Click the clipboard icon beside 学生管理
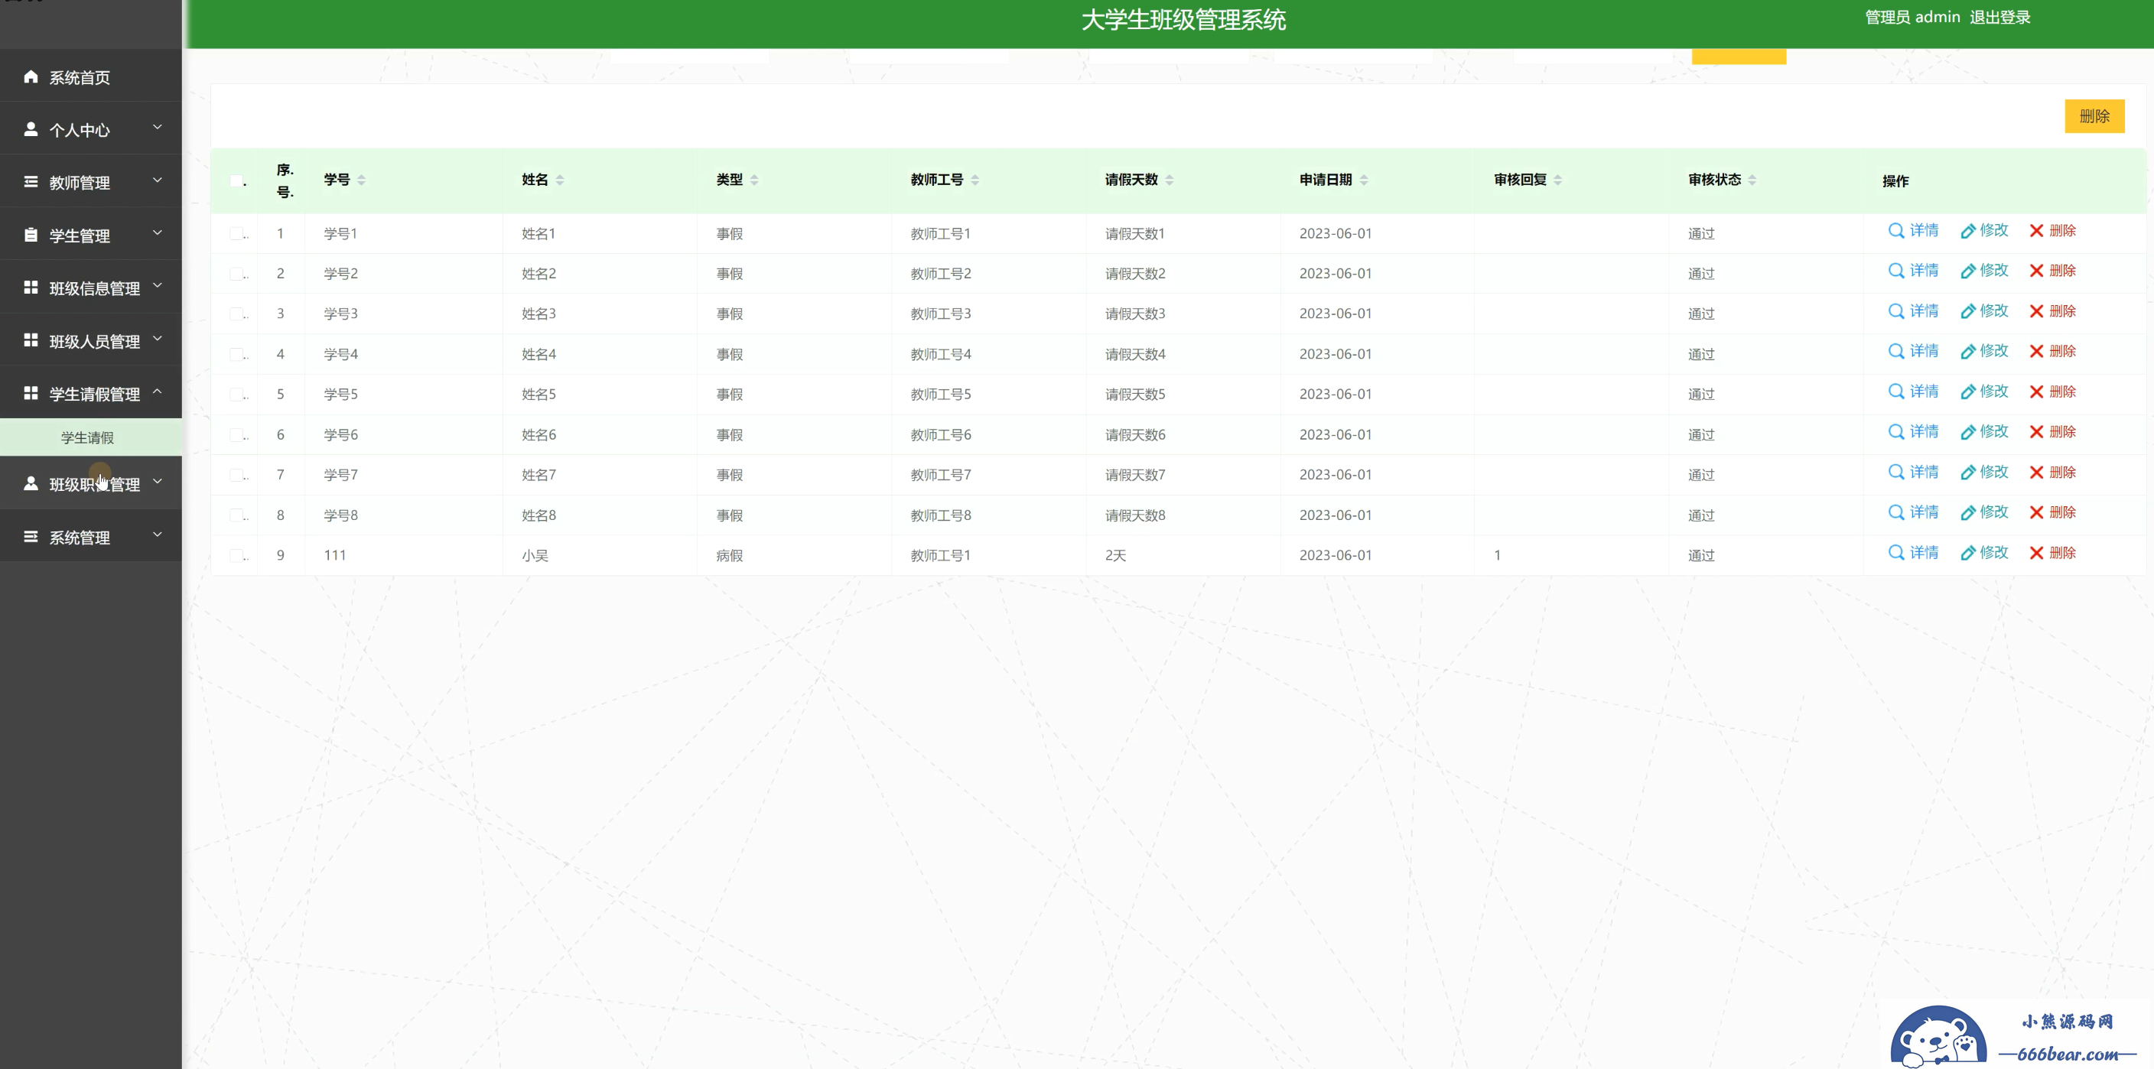The height and width of the screenshot is (1069, 2154). [x=31, y=235]
